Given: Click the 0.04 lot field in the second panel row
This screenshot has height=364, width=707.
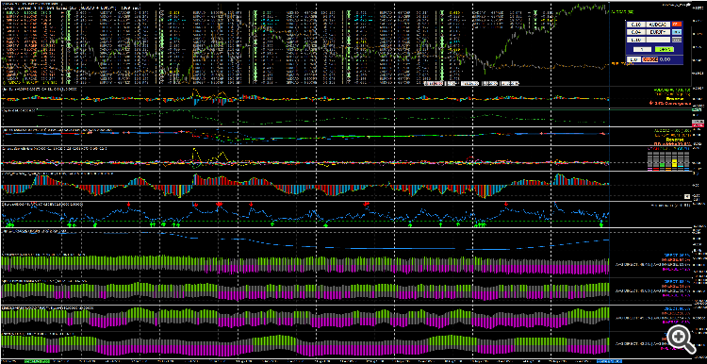Looking at the screenshot, I should pyautogui.click(x=635, y=32).
